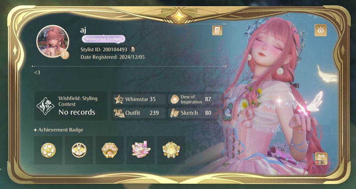The height and width of the screenshot is (189, 356).
Task: Click the Achievement Badge heading
Action: (58, 130)
